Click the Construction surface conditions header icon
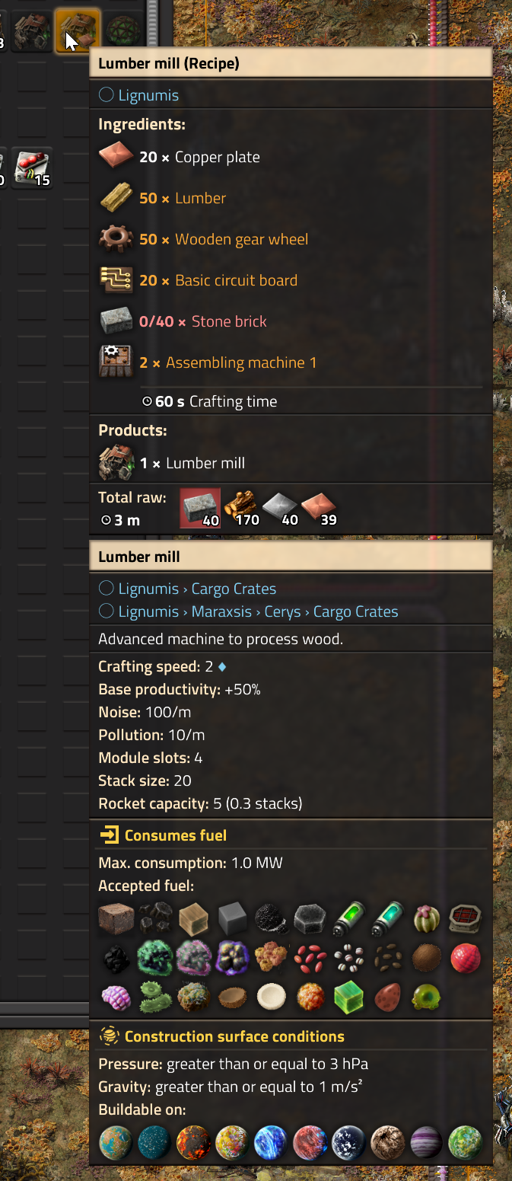Screen dimensions: 512x1181 (x=110, y=1036)
